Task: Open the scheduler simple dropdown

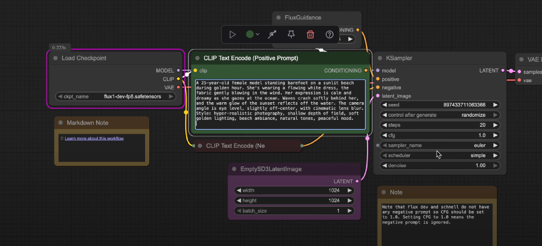Action: click(440, 155)
